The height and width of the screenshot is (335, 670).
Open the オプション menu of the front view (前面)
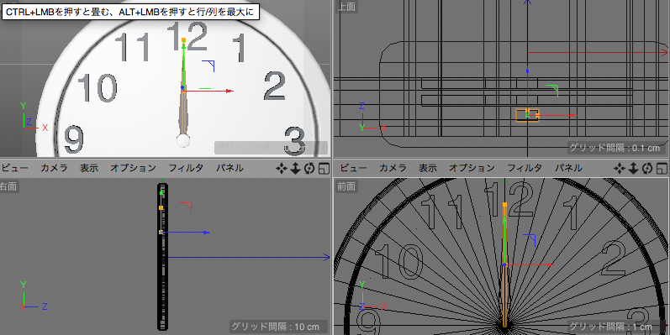click(x=472, y=168)
